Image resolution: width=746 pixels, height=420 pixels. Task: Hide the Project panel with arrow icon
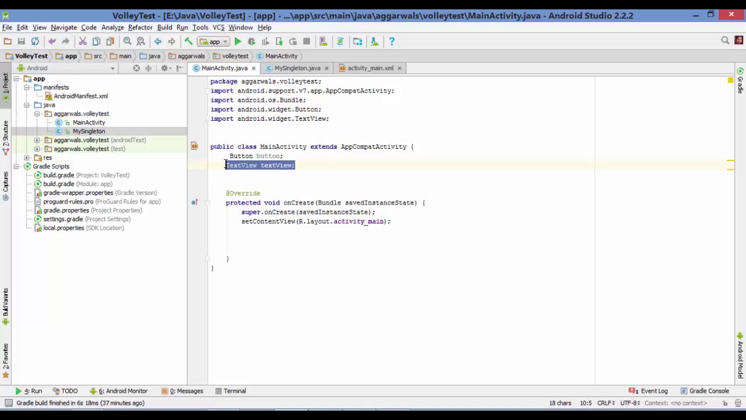(180, 68)
